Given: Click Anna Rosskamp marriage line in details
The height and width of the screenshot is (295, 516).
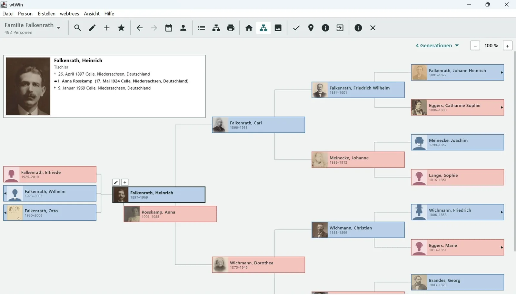Looking at the screenshot, I should (x=121, y=81).
